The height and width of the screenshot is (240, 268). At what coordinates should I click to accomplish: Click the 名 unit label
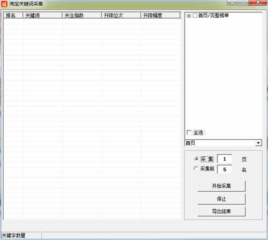[x=244, y=169]
